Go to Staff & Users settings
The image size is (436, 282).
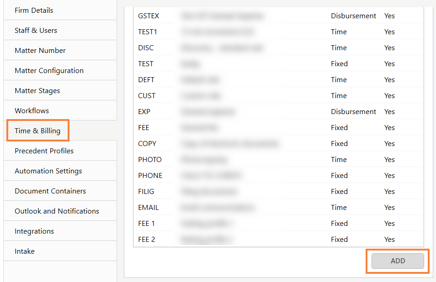click(36, 30)
